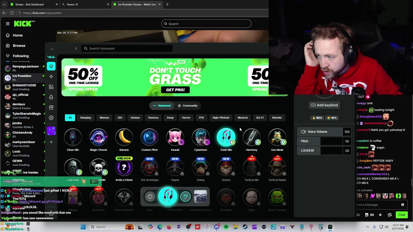The width and height of the screenshot is (413, 232).
Task: Click the green Chat button
Action: point(402,215)
